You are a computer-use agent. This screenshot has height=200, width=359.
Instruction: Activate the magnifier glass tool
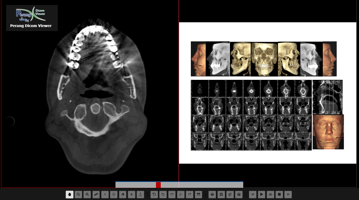[78, 194]
